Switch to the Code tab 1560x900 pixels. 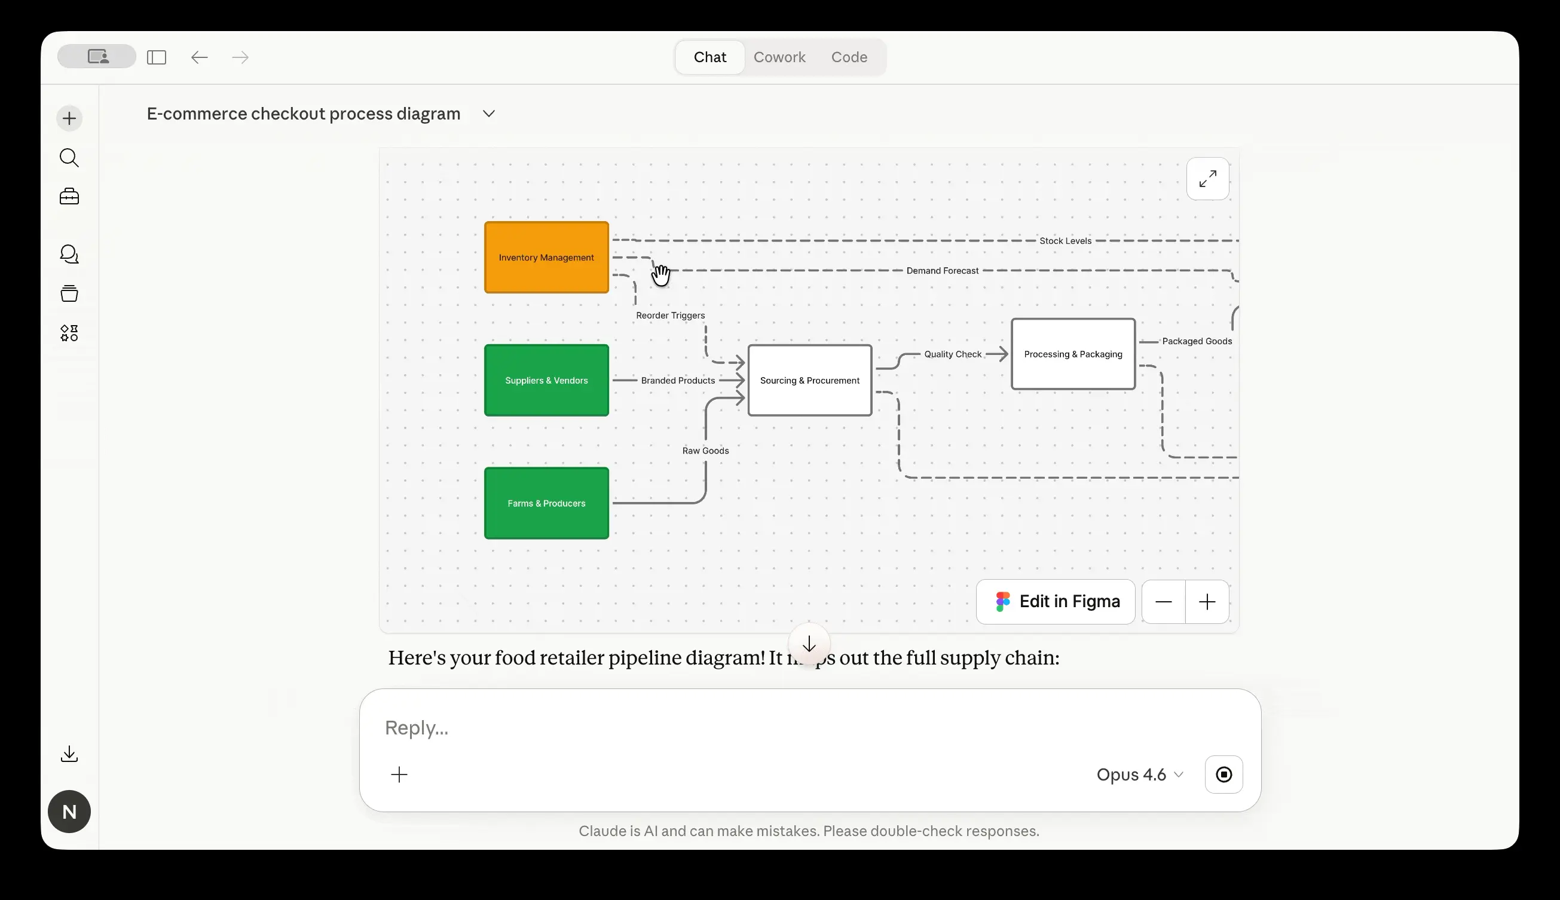coord(849,57)
